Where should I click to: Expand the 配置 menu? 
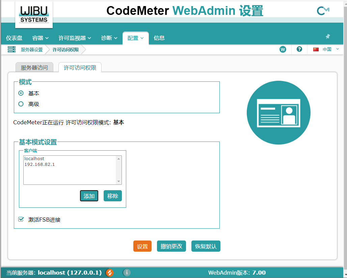136,38
